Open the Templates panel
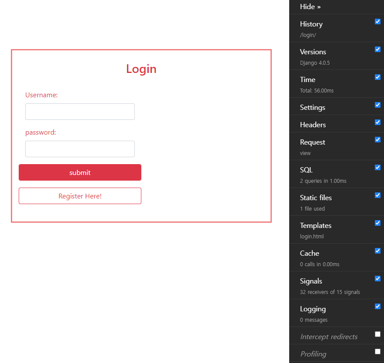 (x=316, y=226)
